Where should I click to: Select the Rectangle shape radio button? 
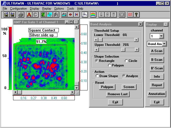pyautogui.click(x=97, y=61)
